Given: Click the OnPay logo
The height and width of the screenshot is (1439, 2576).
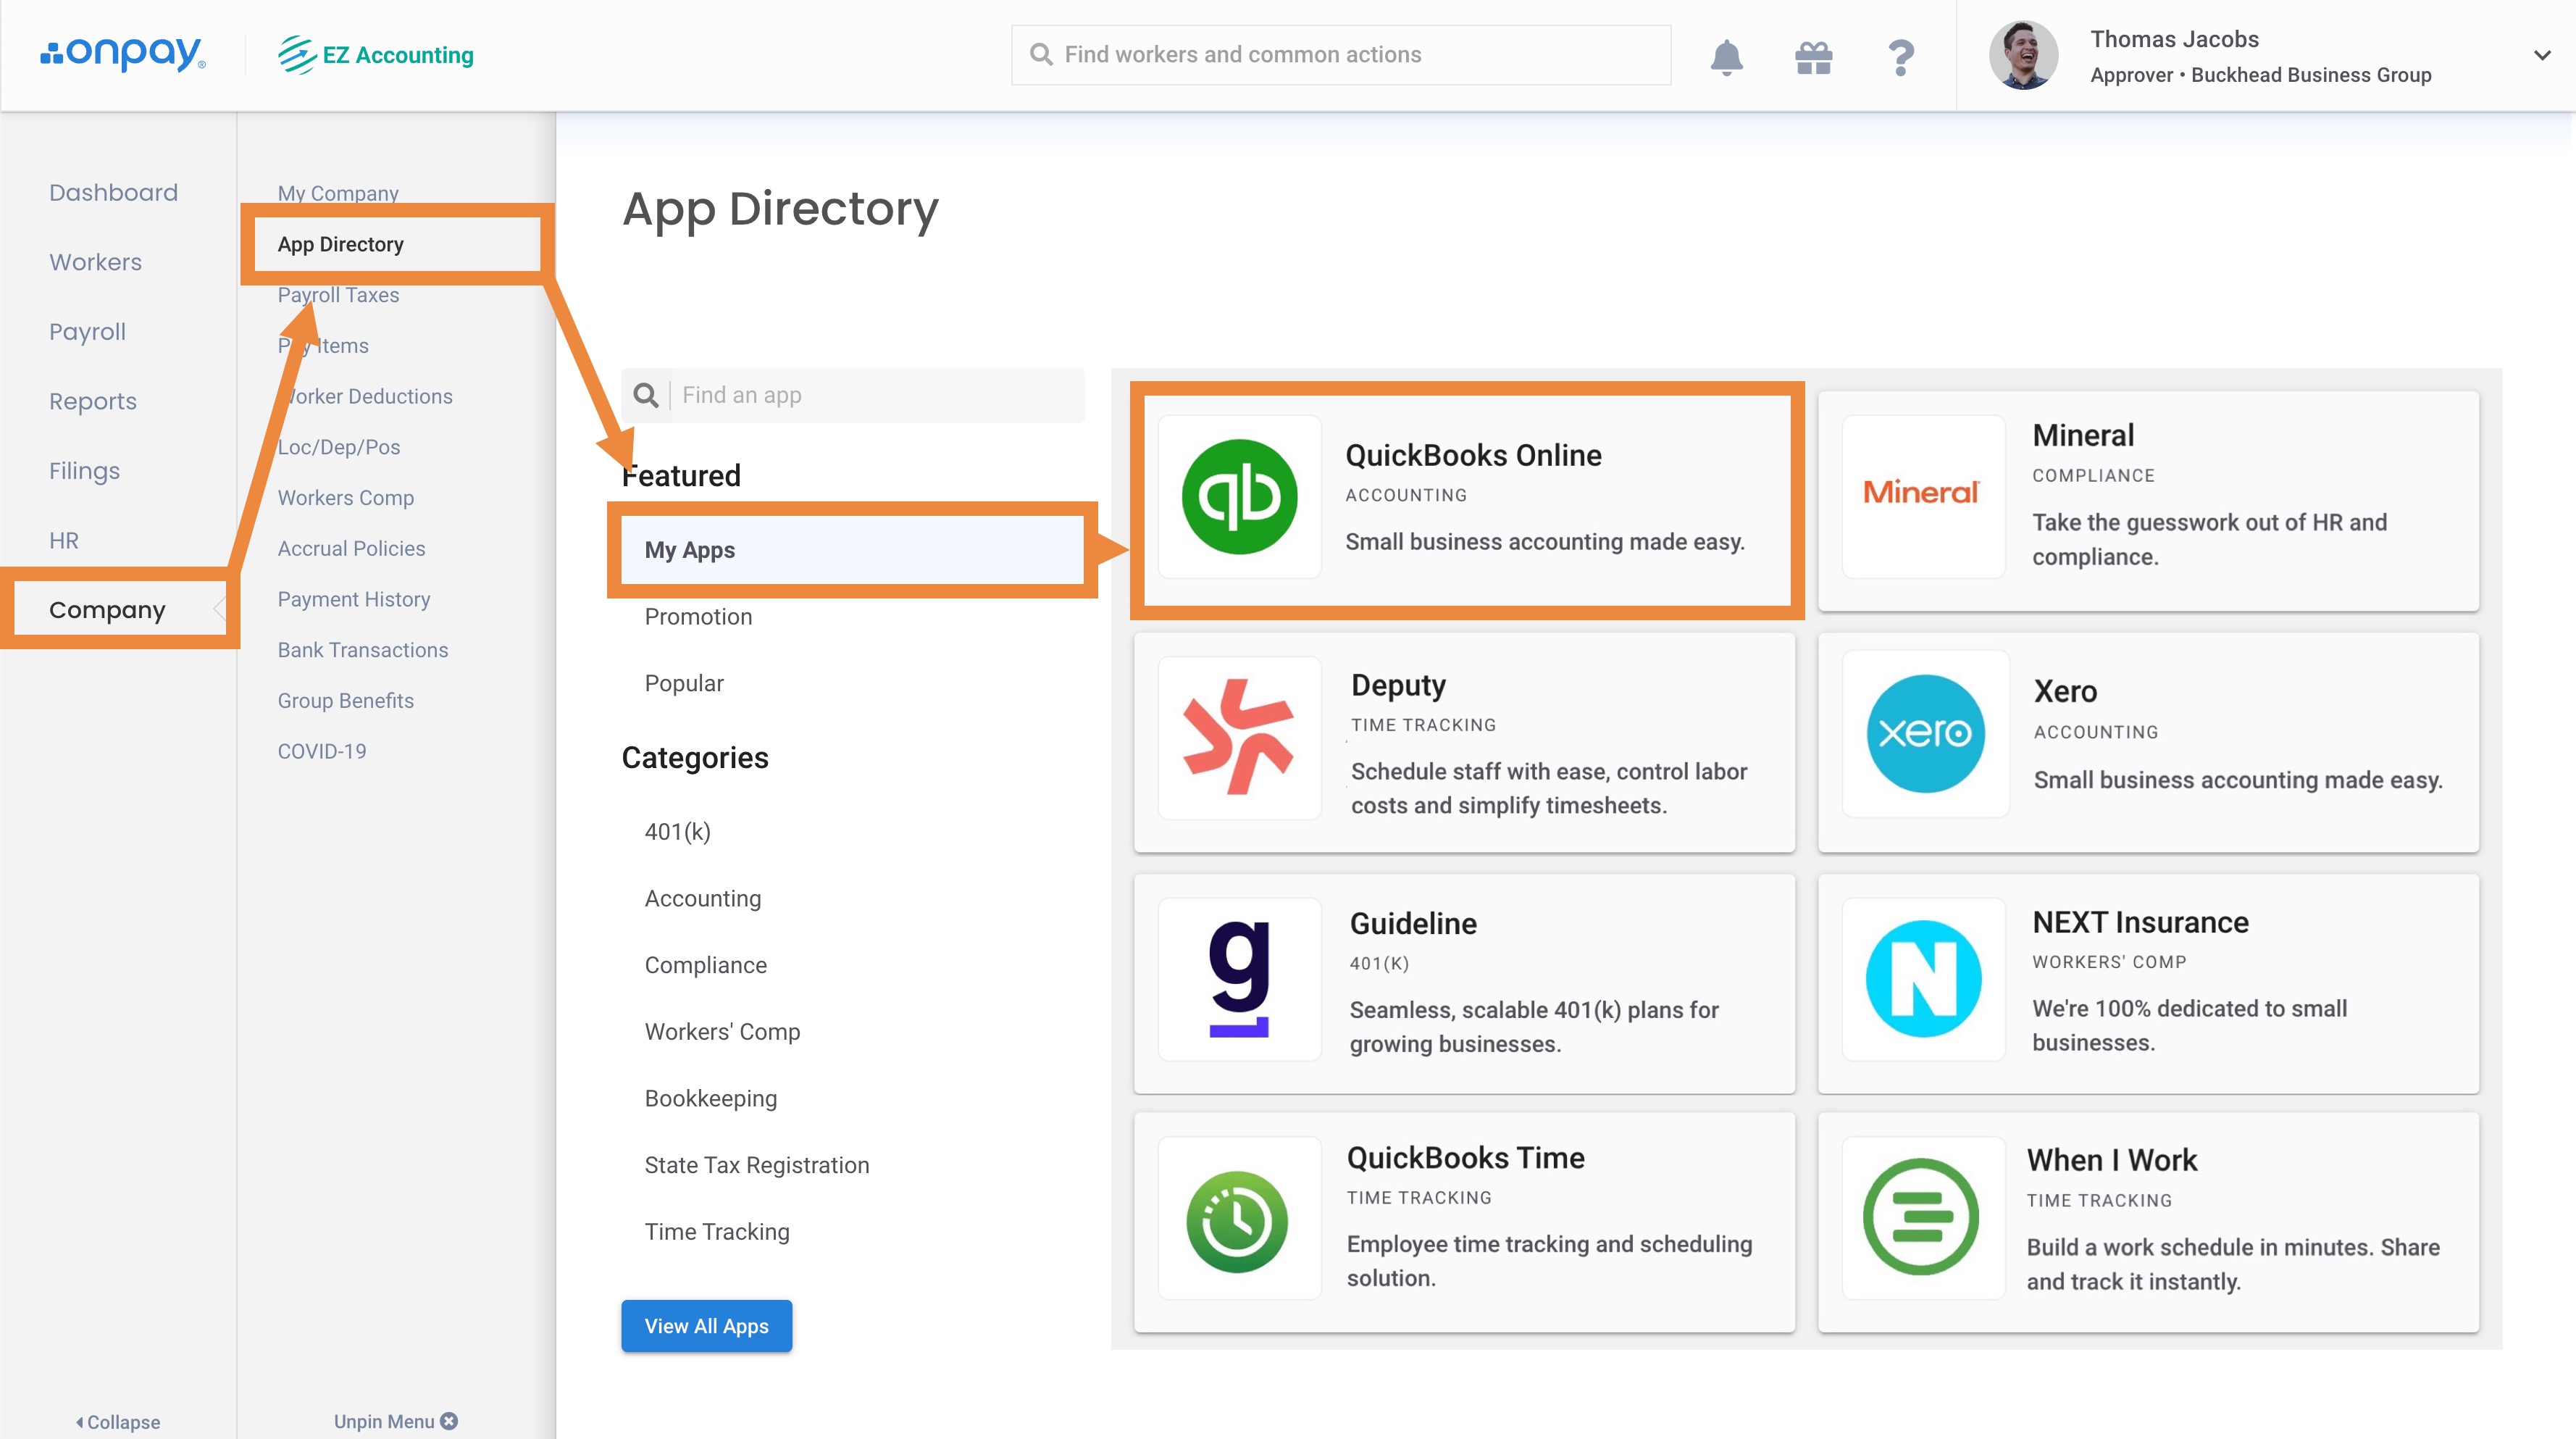Looking at the screenshot, I should (122, 54).
